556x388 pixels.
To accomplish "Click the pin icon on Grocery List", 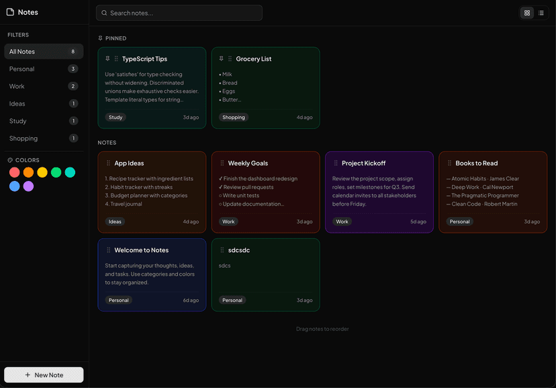I will click(222, 59).
